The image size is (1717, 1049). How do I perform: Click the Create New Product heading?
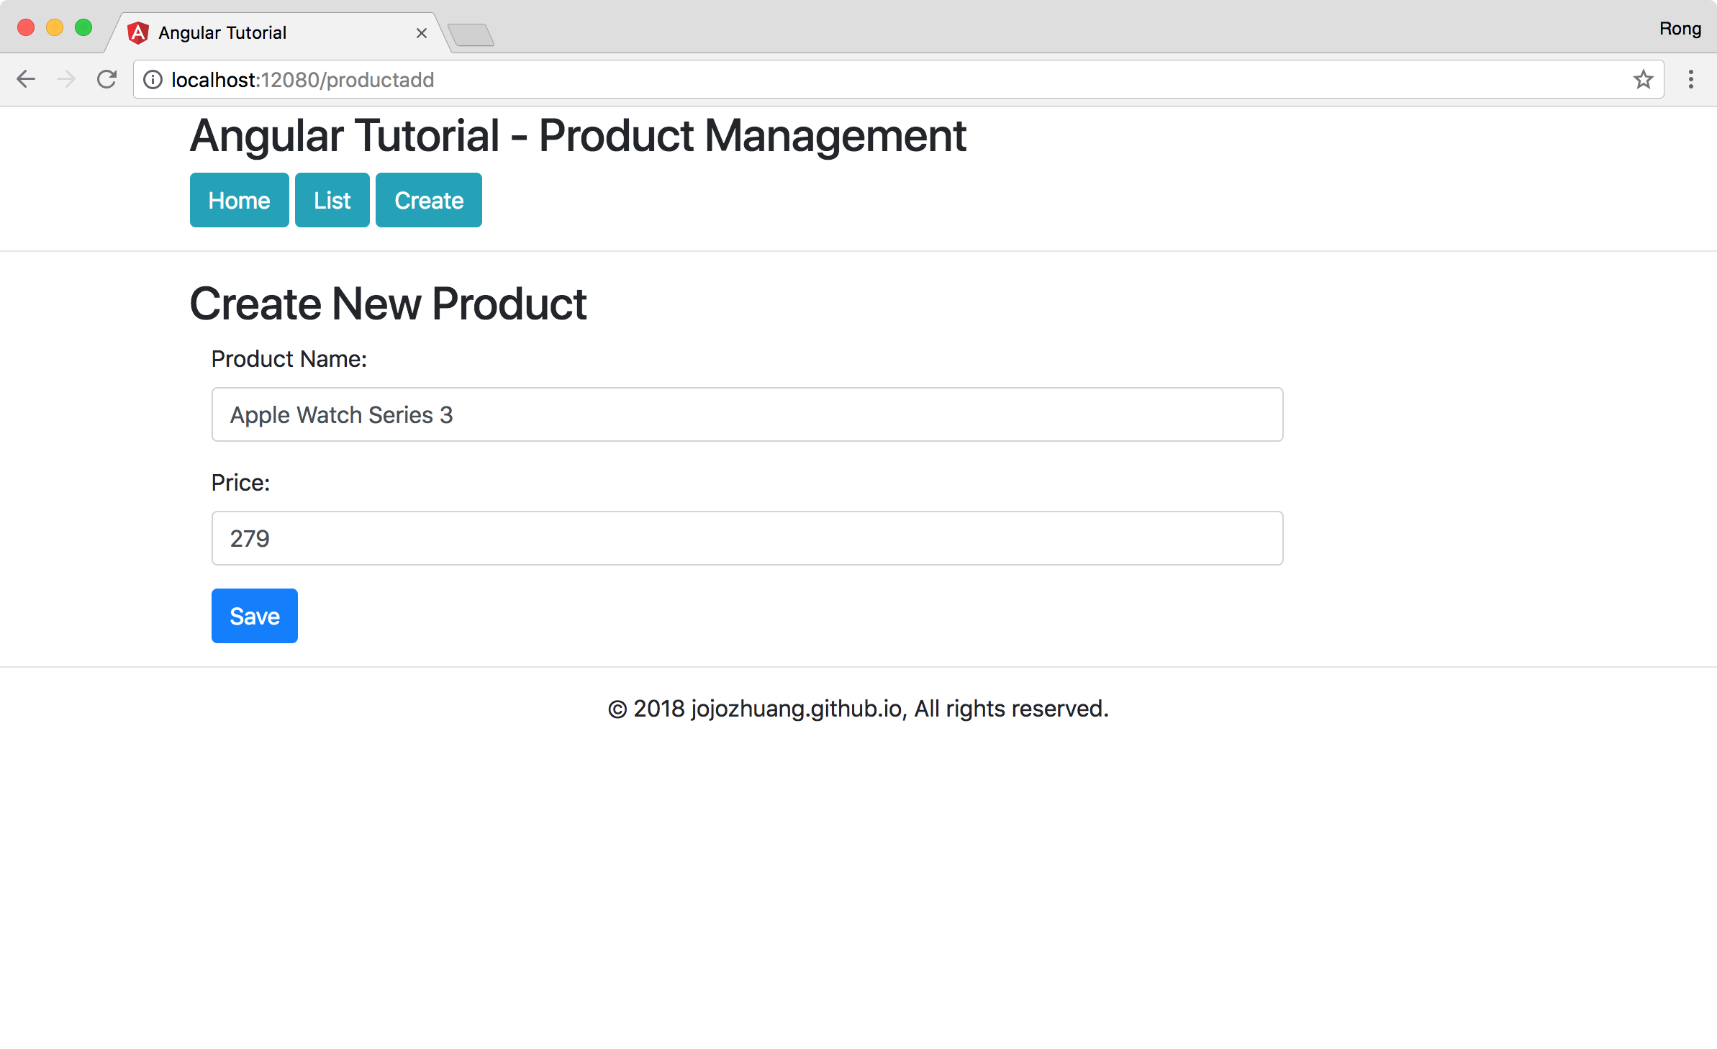[x=389, y=304]
